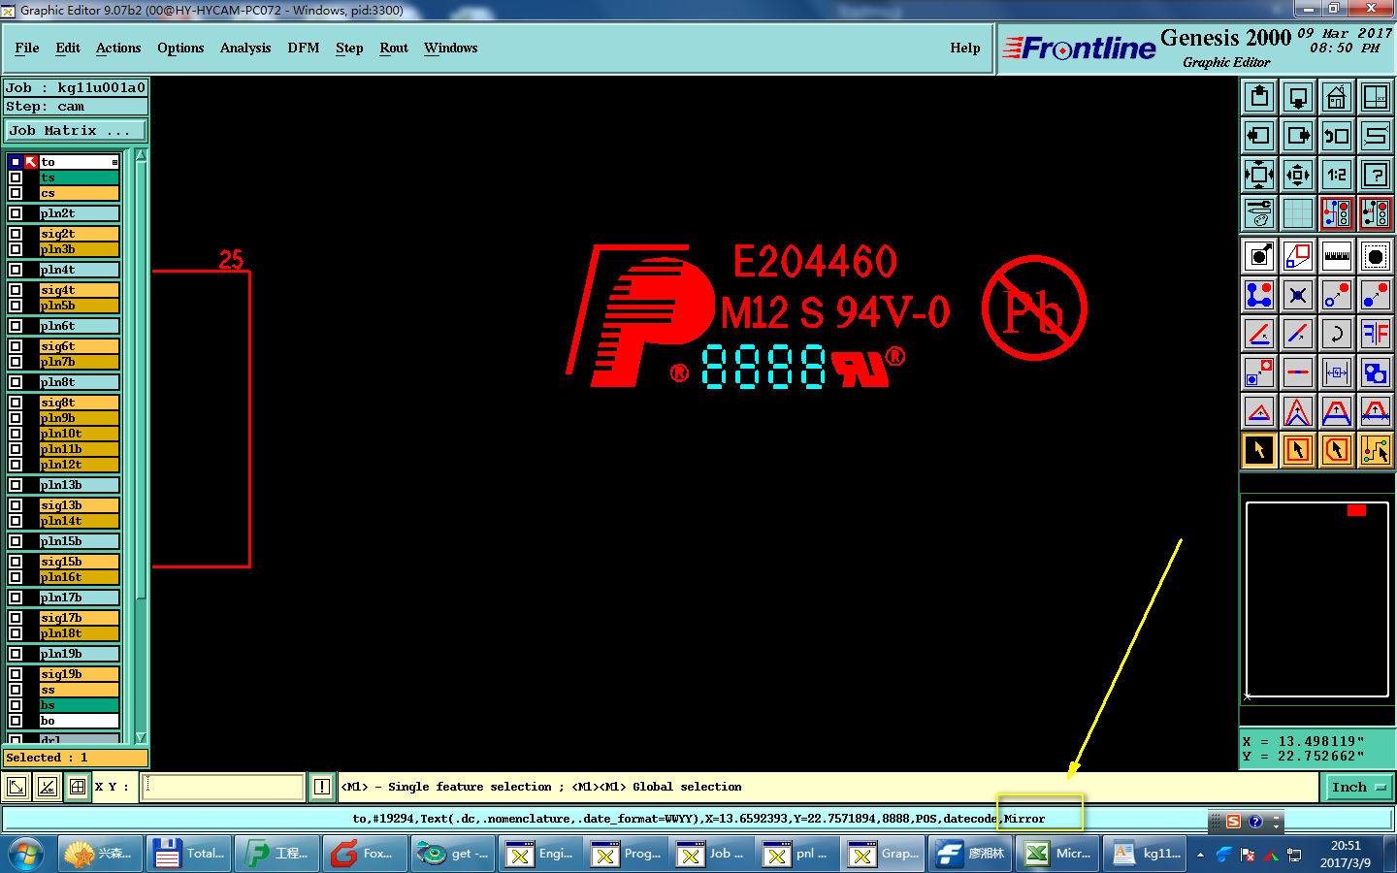Click the angle snap icon in the bottom bar
The width and height of the screenshot is (1397, 873).
(47, 787)
